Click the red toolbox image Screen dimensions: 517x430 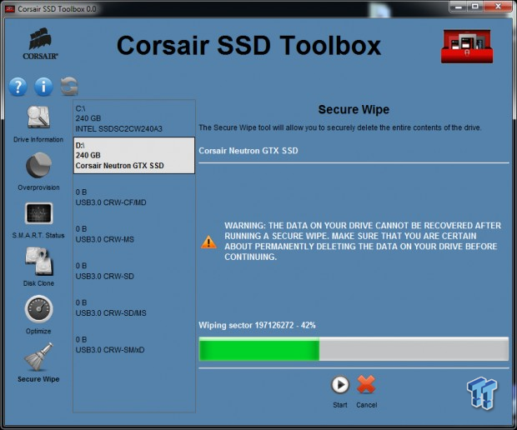pos(467,46)
